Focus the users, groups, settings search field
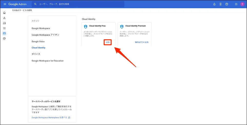Screen dimensions: 247x125 78,4
